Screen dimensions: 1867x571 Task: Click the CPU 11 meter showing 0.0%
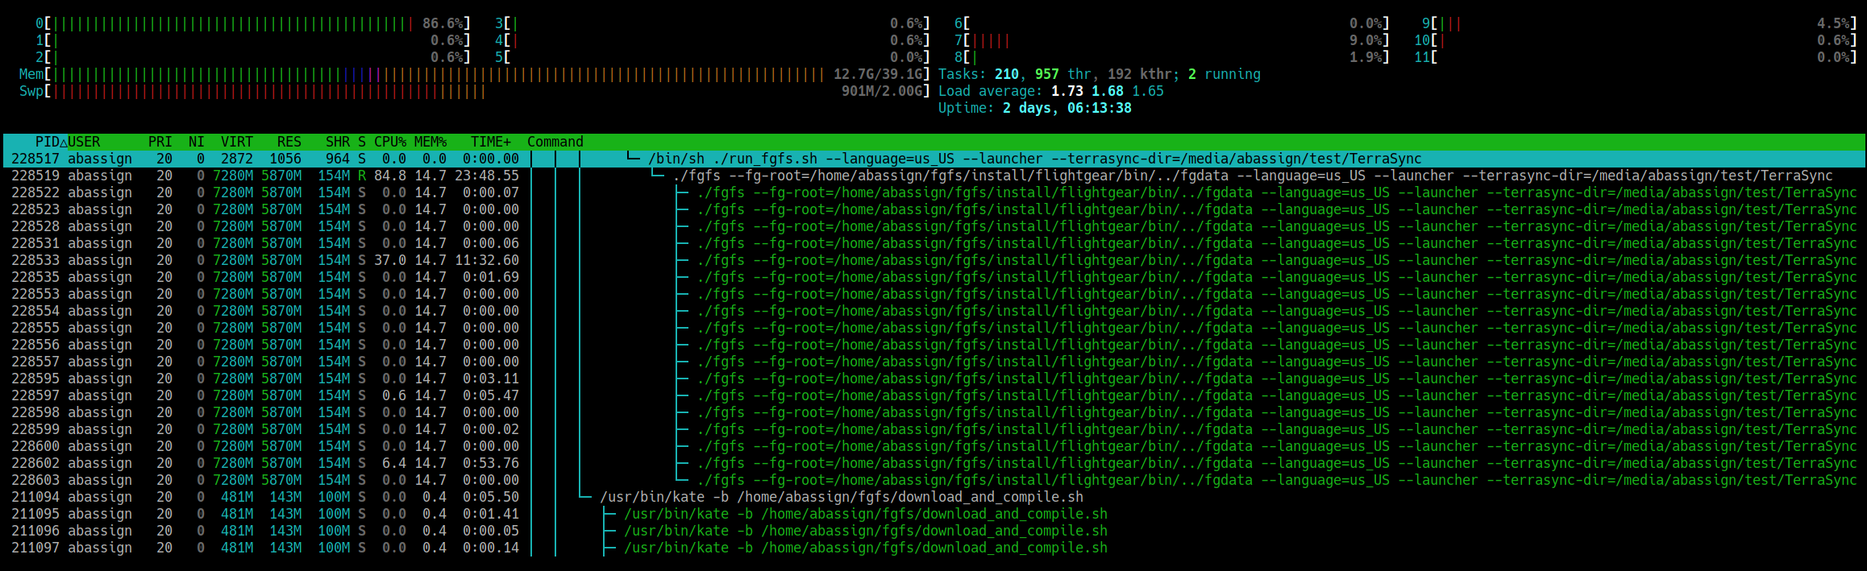[1636, 57]
